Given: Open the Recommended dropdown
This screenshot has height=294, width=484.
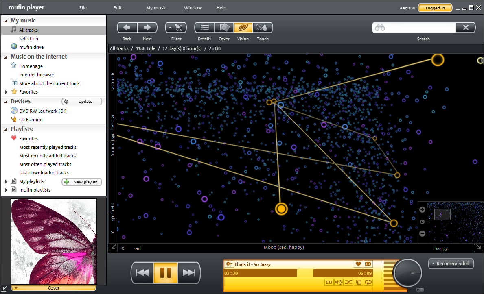Looking at the screenshot, I should pyautogui.click(x=451, y=264).
